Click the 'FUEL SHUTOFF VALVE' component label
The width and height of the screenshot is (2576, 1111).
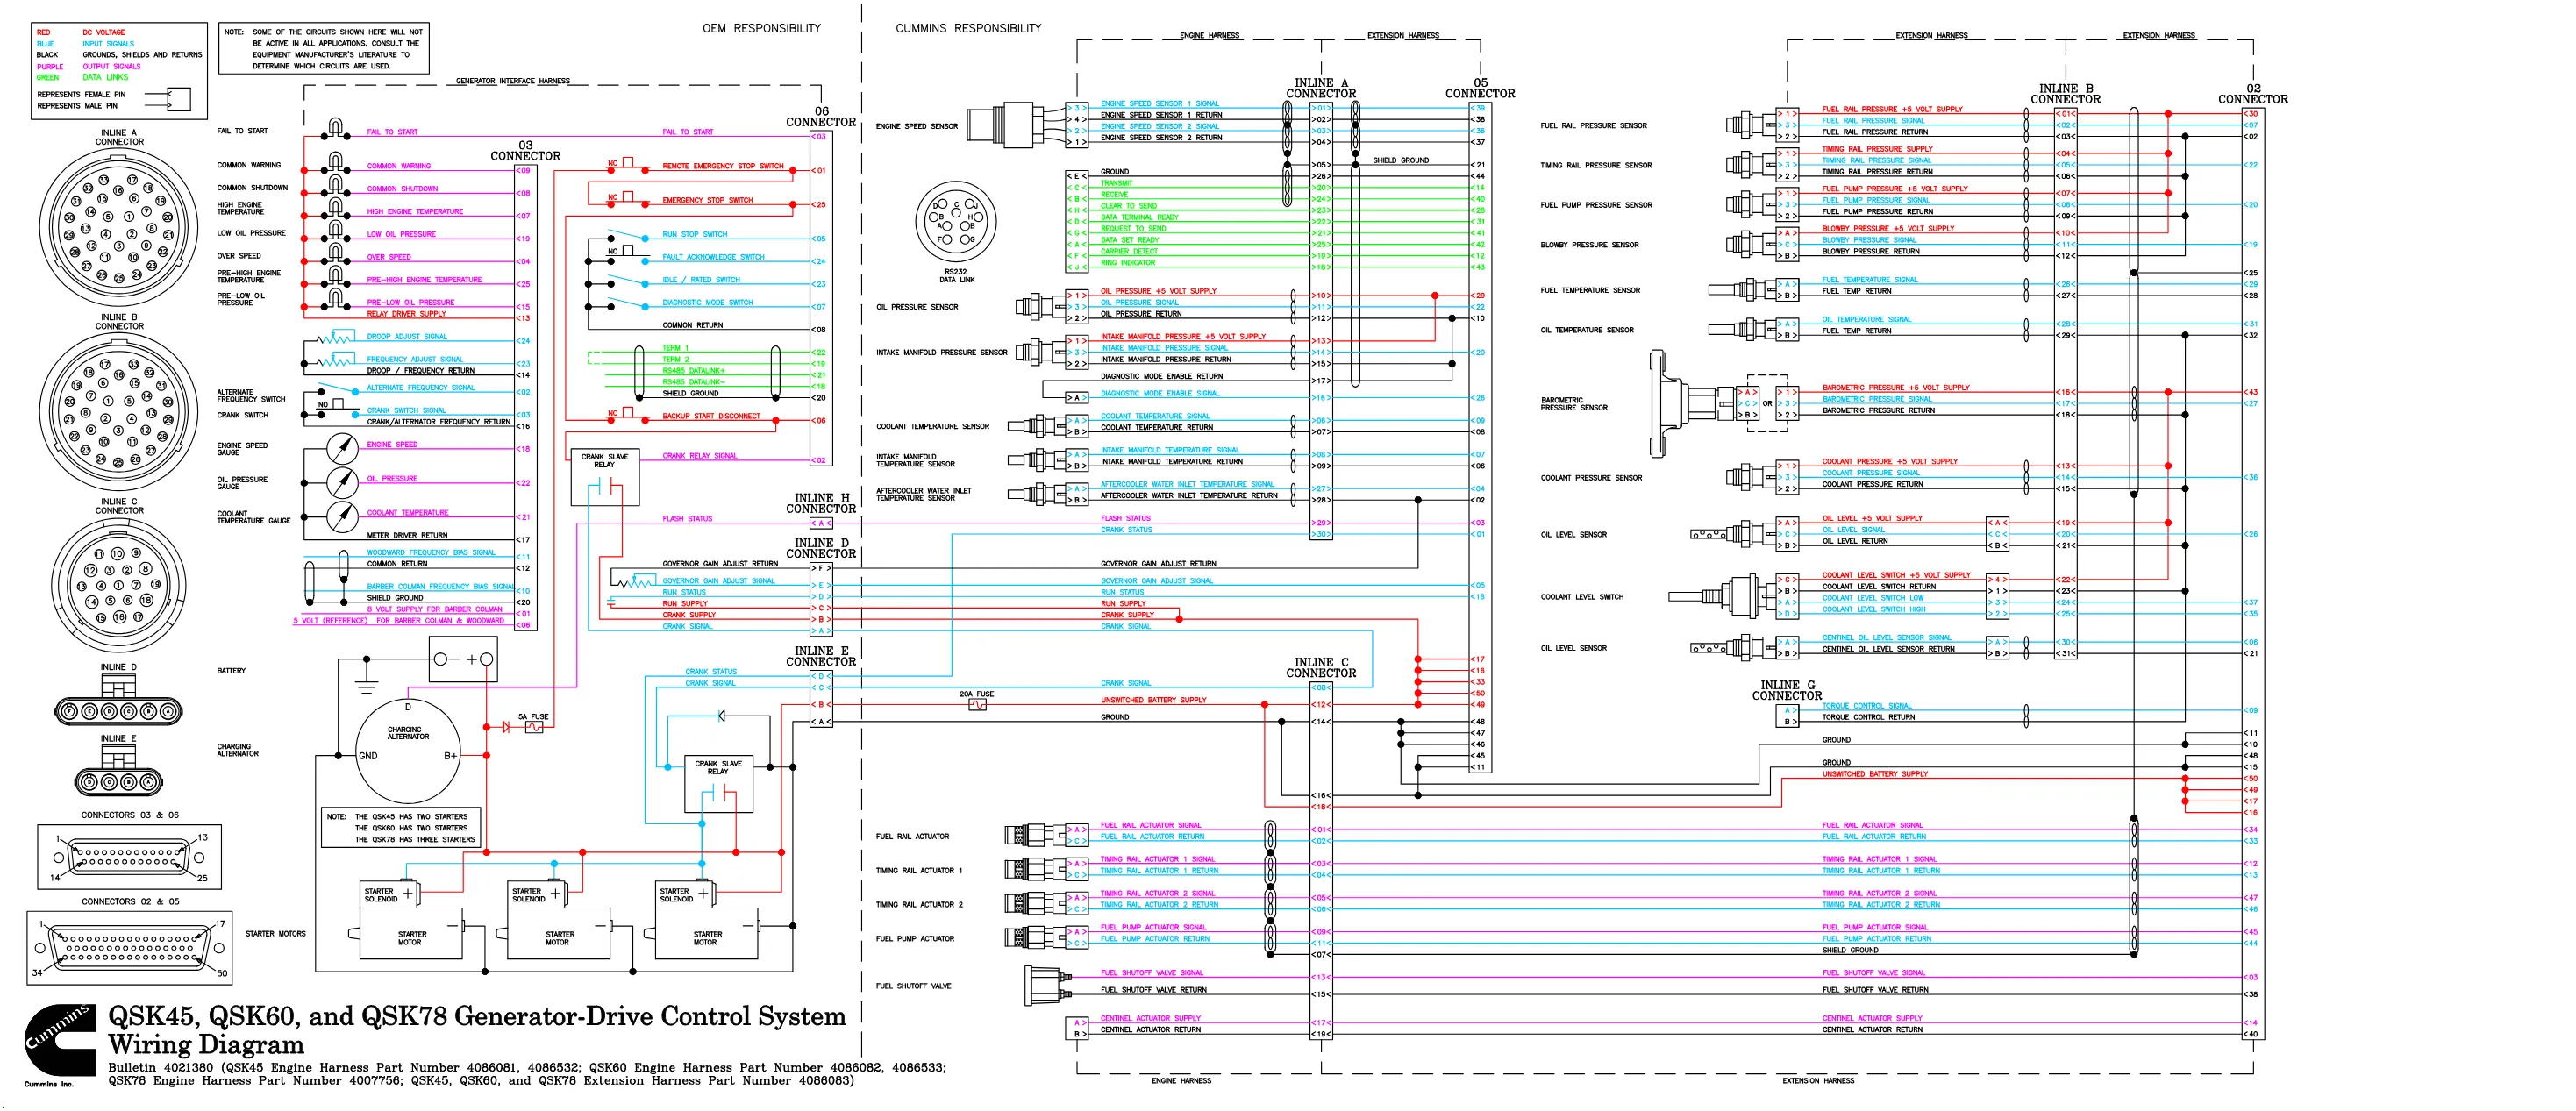coord(914,986)
